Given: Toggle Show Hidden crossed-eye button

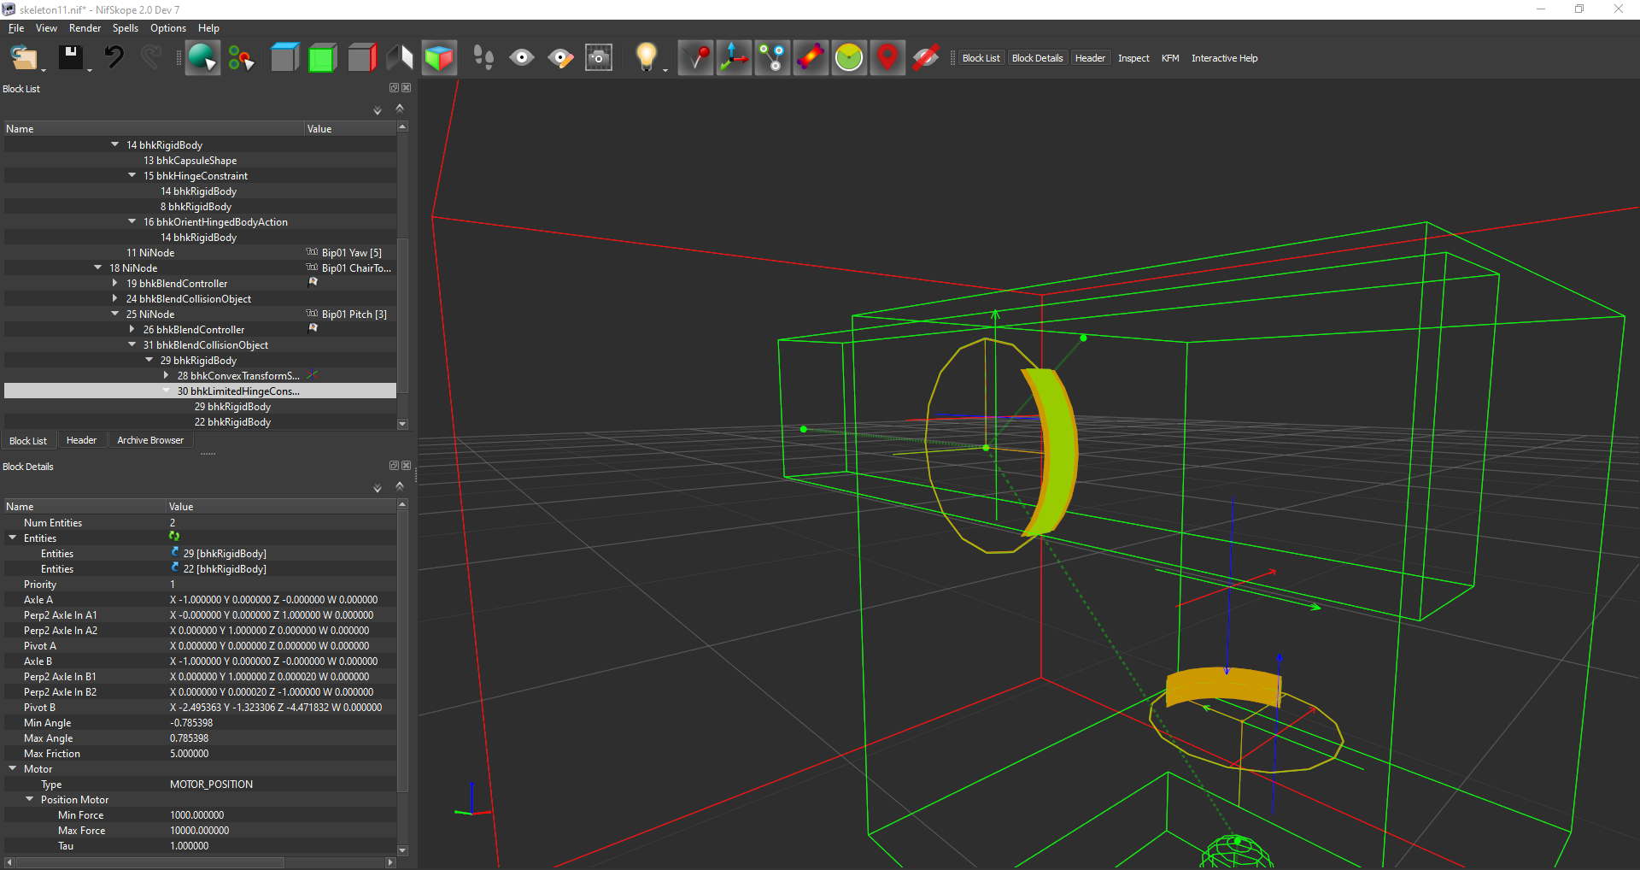Looking at the screenshot, I should pos(926,58).
